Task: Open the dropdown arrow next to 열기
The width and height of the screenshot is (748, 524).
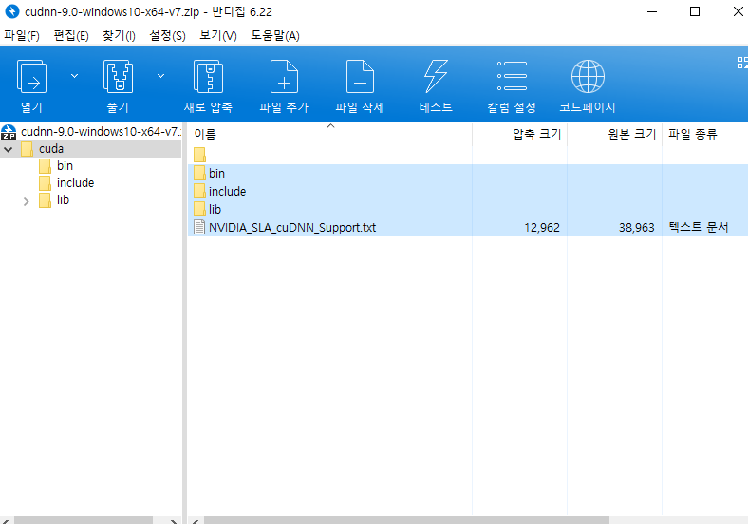Action: tap(74, 76)
